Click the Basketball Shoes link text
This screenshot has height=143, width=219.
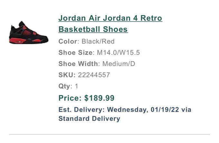93,29
